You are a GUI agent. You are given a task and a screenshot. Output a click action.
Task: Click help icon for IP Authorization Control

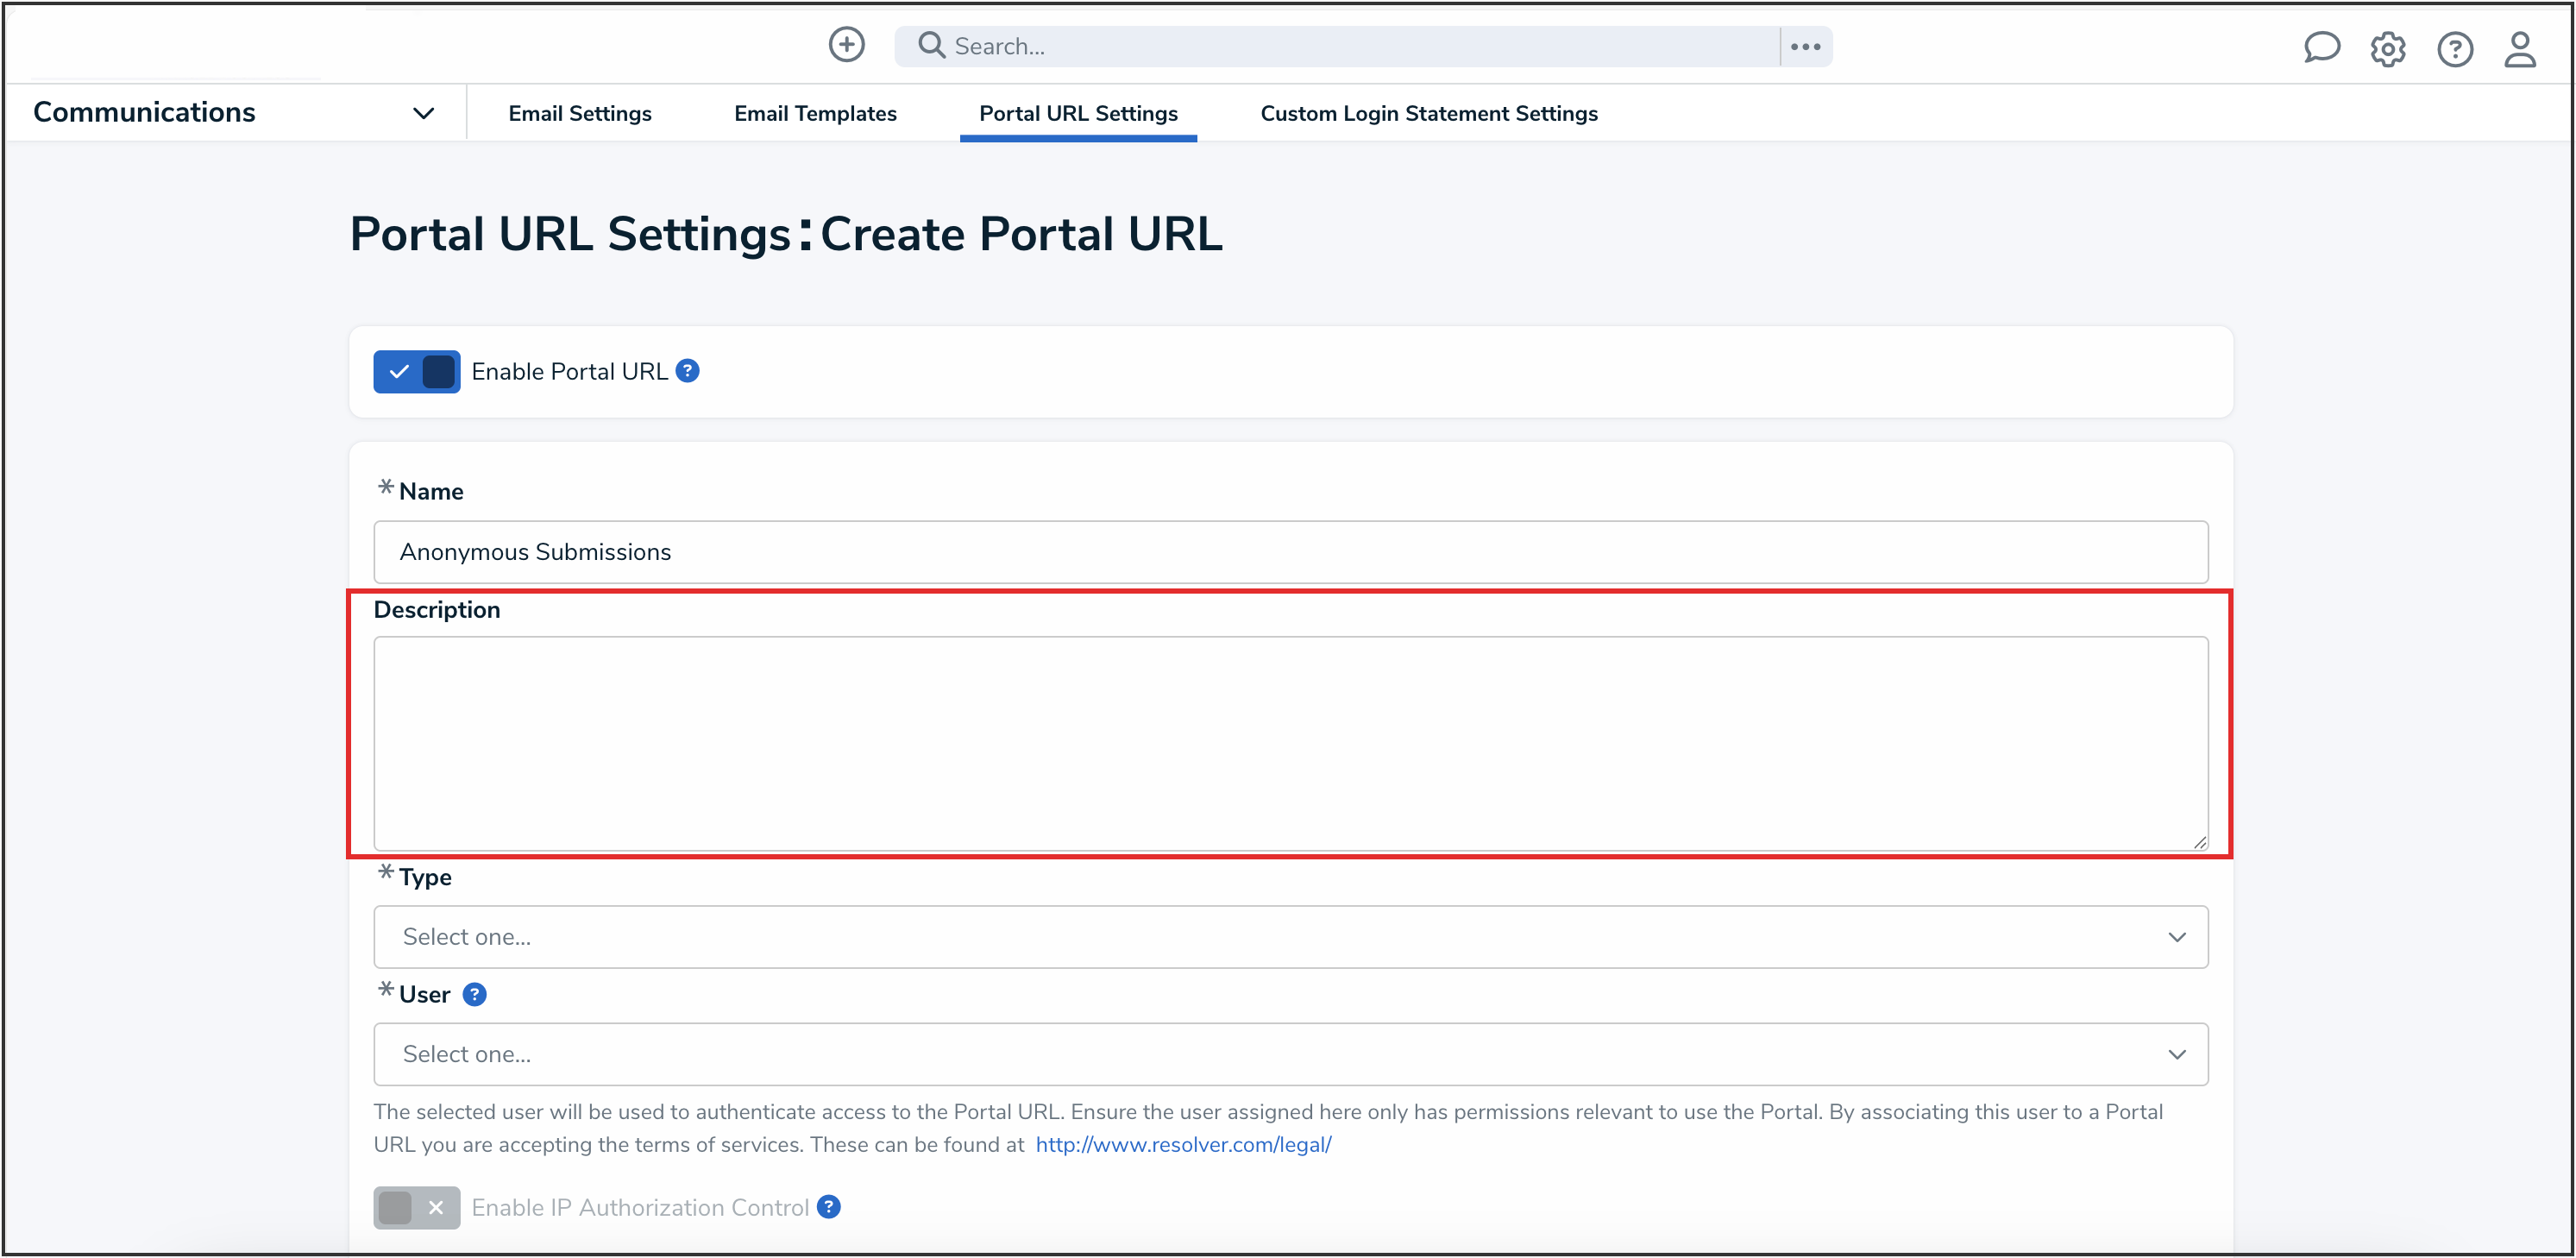pos(828,1207)
